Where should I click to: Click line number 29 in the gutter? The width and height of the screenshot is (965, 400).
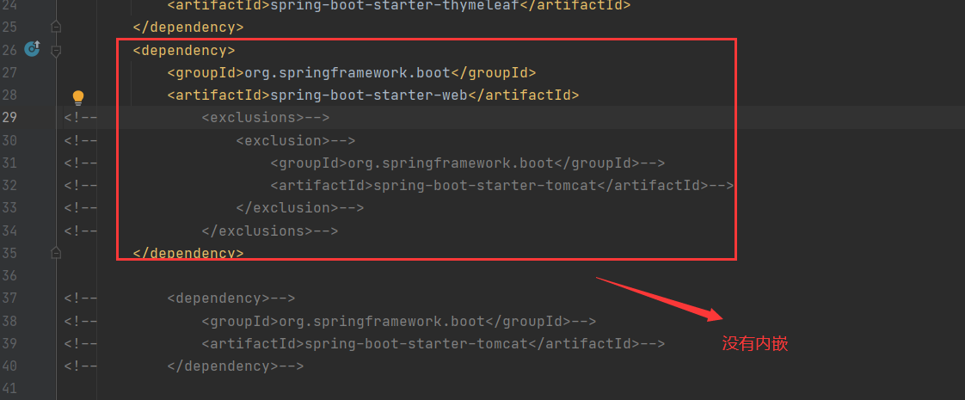point(9,118)
